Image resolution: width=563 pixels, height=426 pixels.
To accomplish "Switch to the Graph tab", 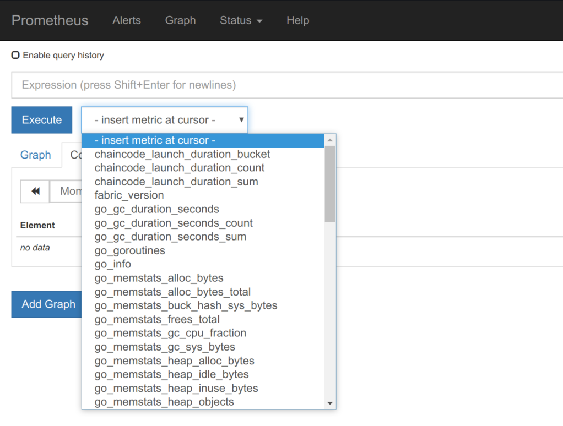I will 36,155.
